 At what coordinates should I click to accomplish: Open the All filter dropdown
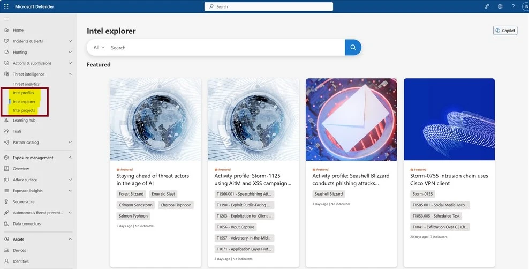pyautogui.click(x=99, y=48)
